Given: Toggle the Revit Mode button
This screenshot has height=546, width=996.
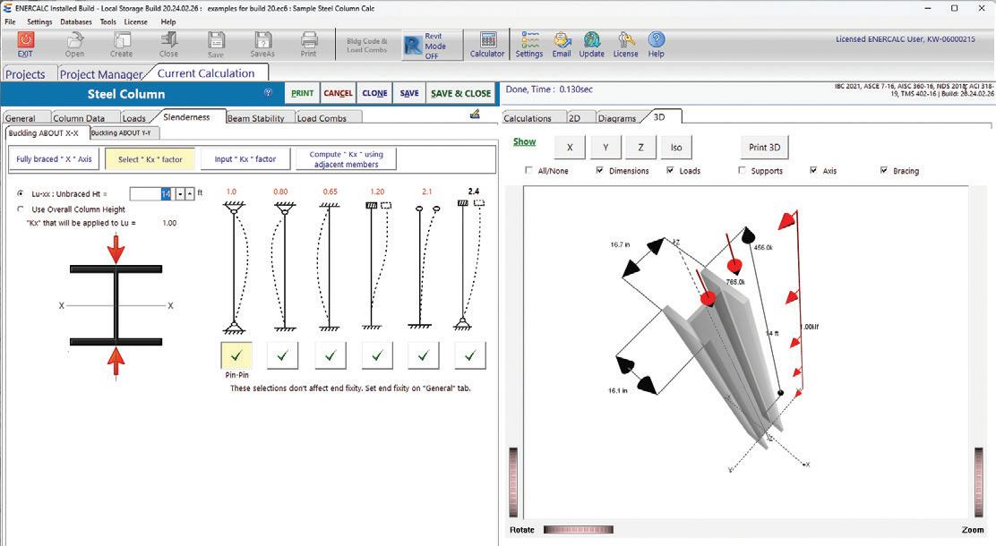Looking at the screenshot, I should (x=432, y=46).
